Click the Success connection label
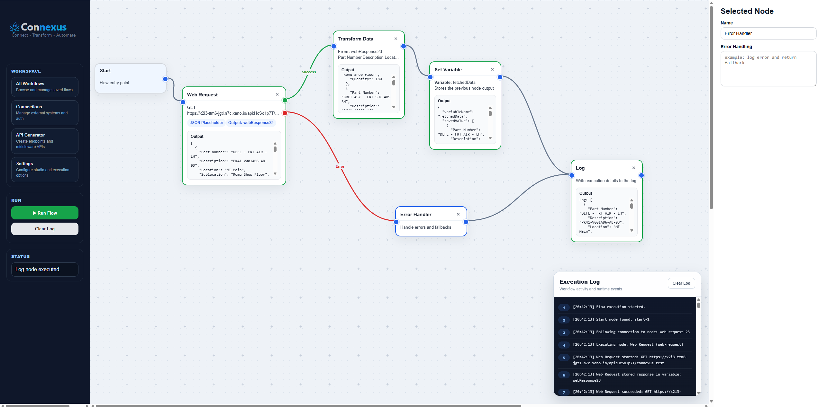 pos(309,72)
